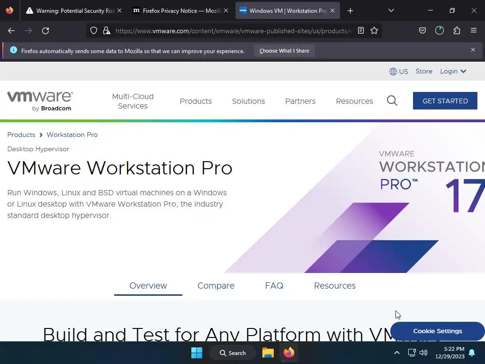
Task: Select the Resources section tab below banner
Action: (x=335, y=286)
